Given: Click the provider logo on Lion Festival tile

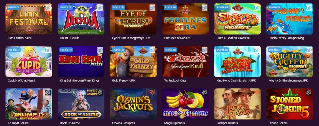Looking at the screenshot, I should (x=48, y=8).
